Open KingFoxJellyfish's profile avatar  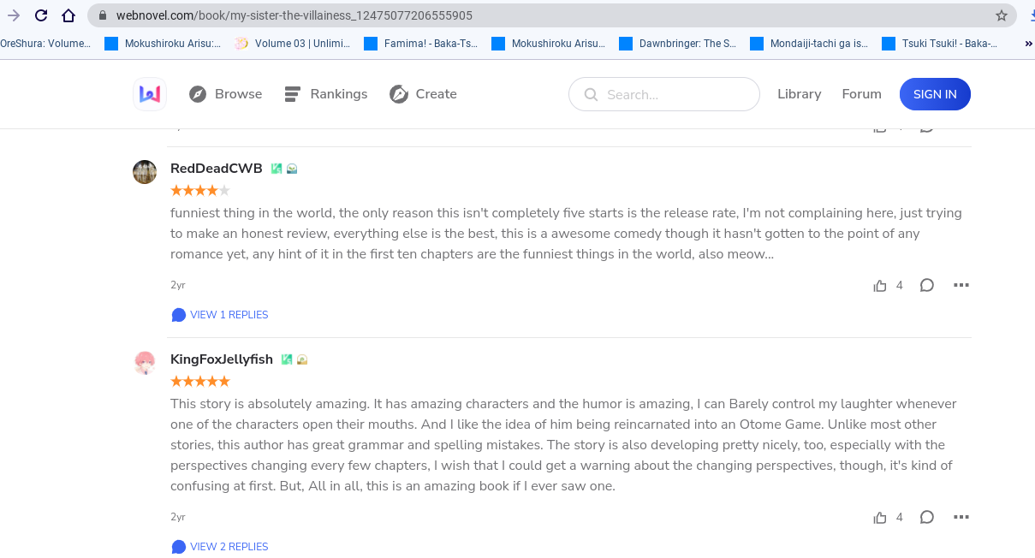[x=145, y=362]
